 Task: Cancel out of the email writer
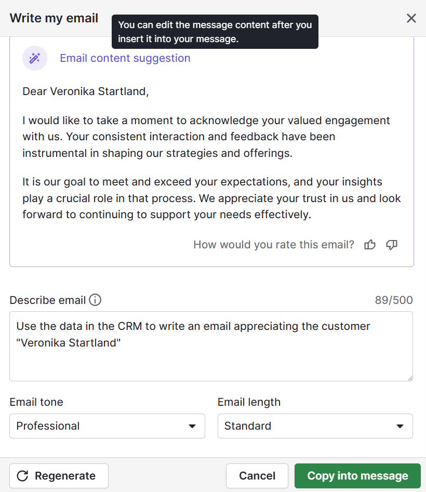257,475
